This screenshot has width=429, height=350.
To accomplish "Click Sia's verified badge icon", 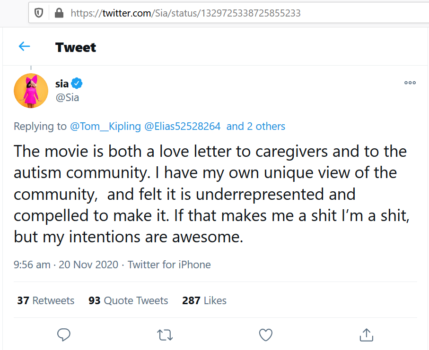I will point(77,84).
